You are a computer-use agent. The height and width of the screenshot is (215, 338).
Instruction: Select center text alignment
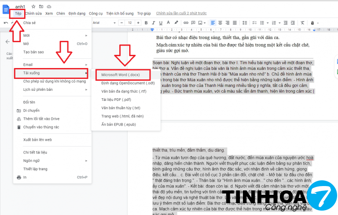(220, 22)
